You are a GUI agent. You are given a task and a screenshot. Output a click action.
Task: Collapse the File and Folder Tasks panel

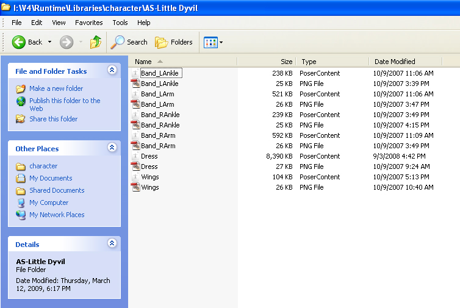[x=112, y=71]
